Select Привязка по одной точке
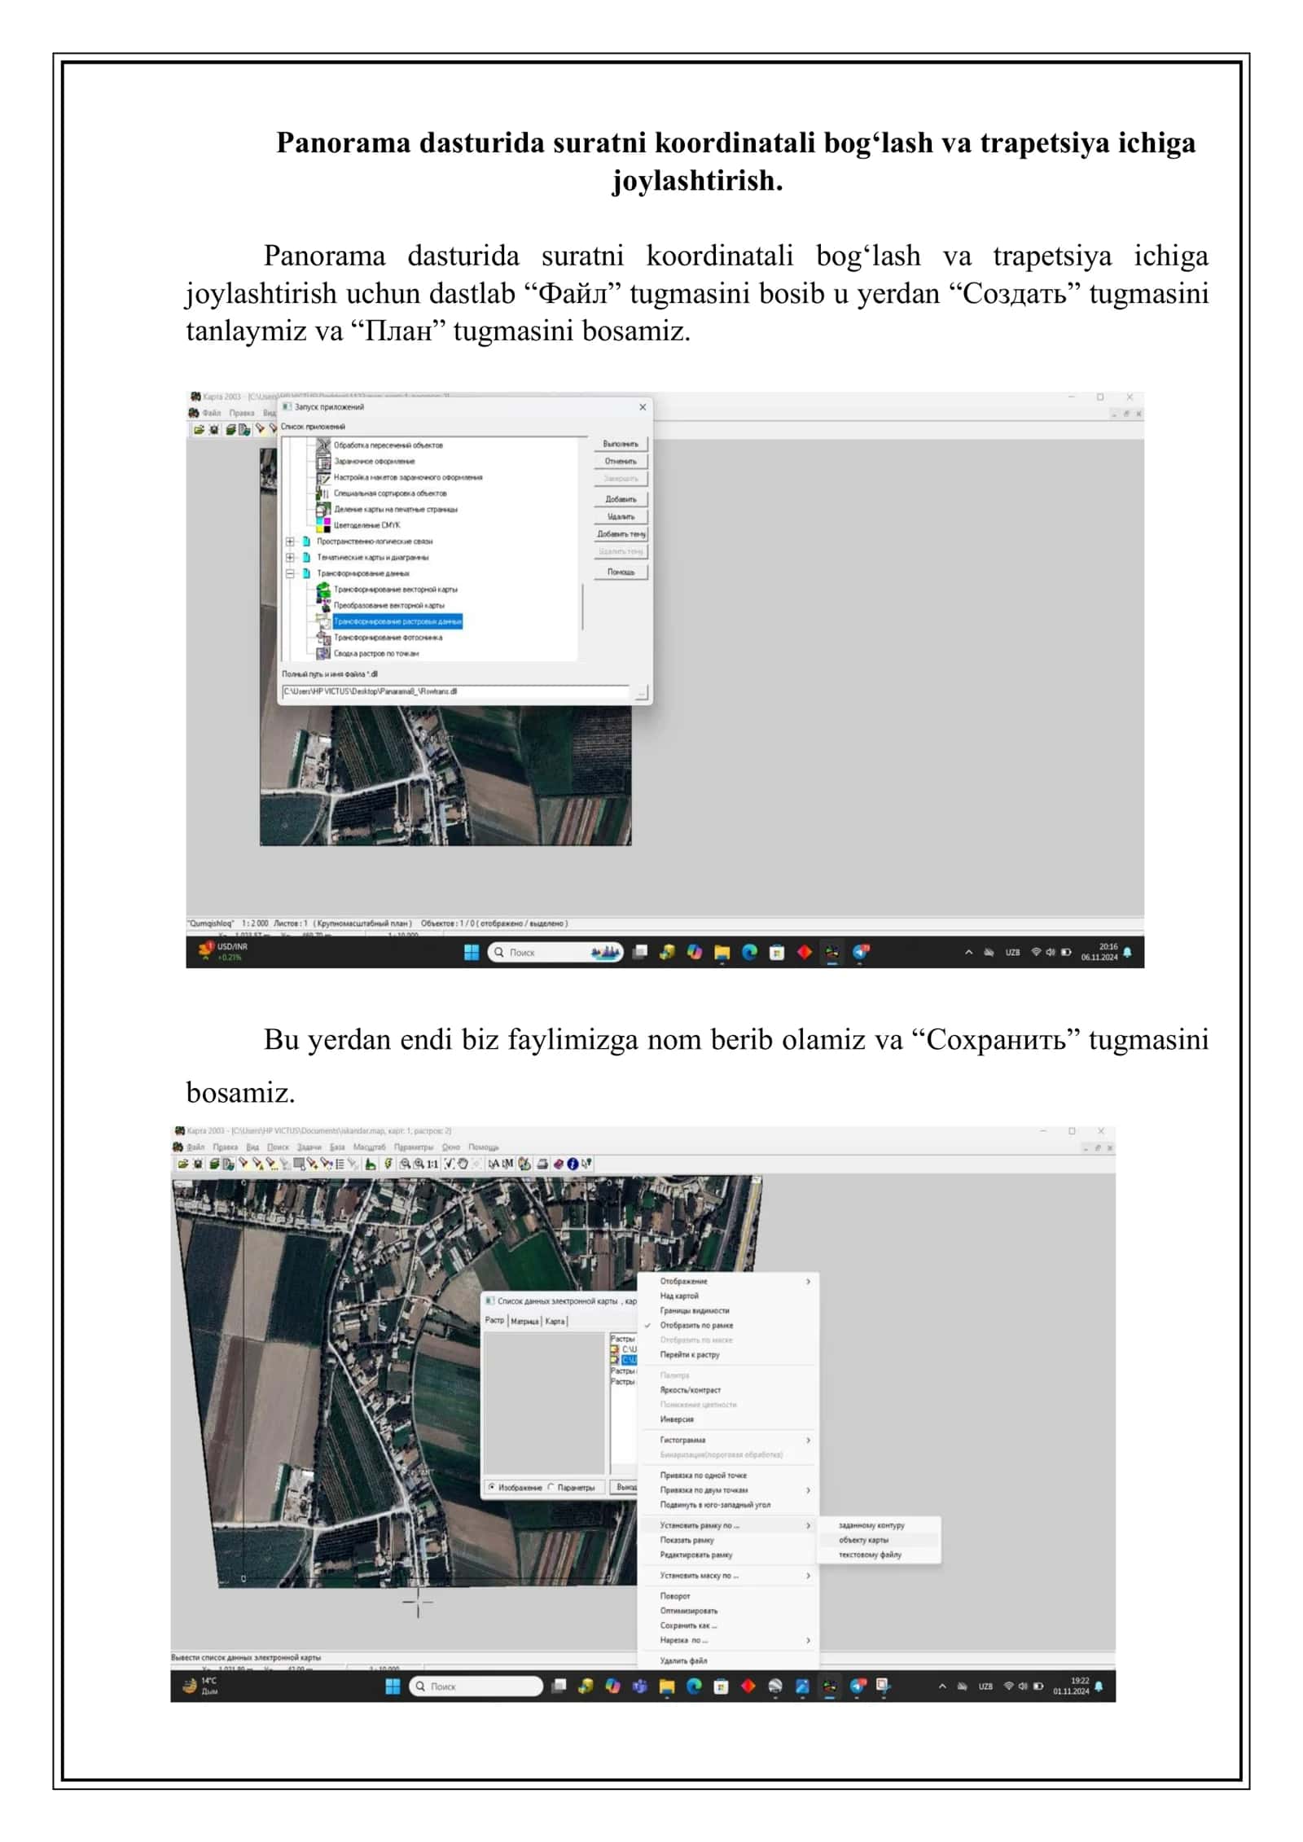1303x1842 pixels. 728,1475
